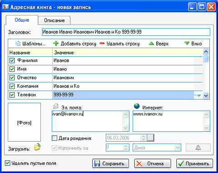
Task: Click Добавить строку label
Action: coord(79,44)
